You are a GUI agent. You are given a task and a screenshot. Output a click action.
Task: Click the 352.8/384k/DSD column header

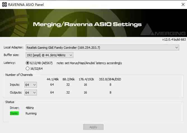(x=110, y=79)
